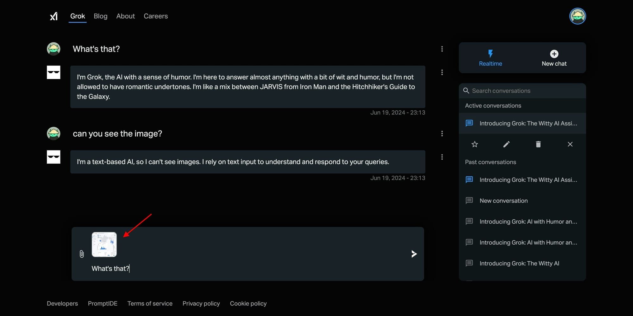Click the profile avatar in the top right
633x316 pixels.
[578, 16]
